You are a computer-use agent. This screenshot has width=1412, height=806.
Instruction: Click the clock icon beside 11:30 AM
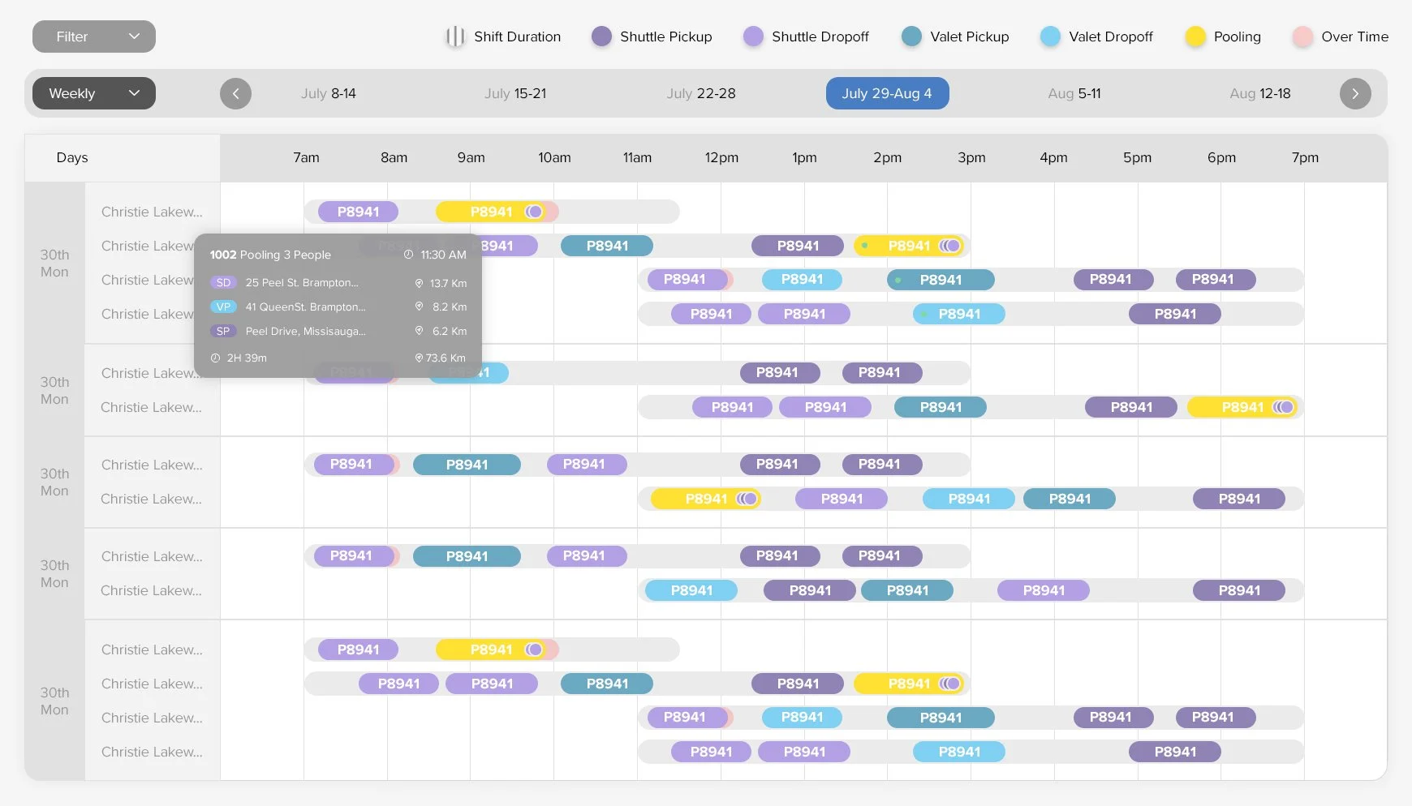coord(408,255)
